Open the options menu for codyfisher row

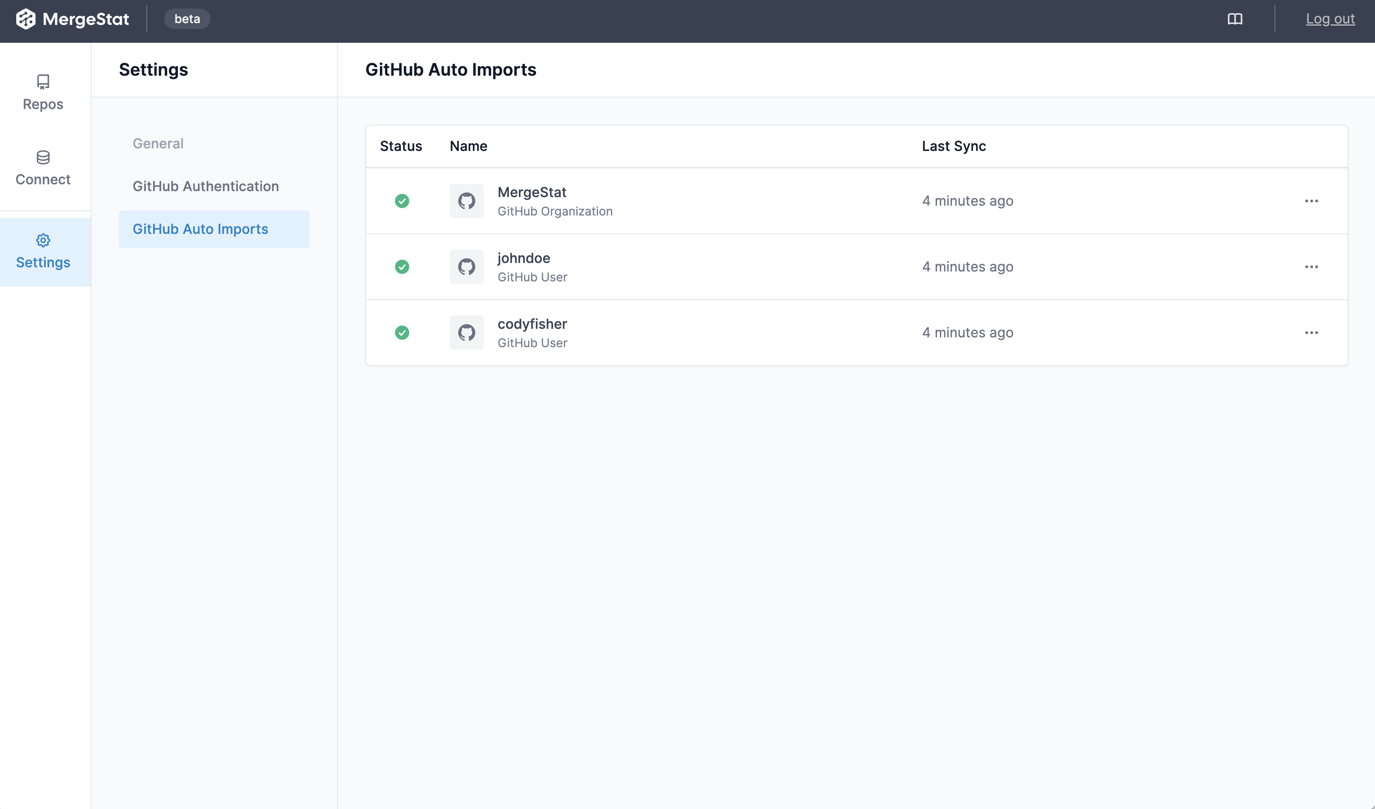pyautogui.click(x=1312, y=332)
